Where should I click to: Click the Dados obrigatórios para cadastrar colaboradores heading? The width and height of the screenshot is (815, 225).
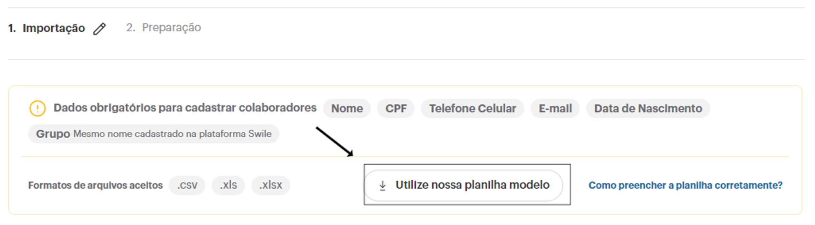185,108
